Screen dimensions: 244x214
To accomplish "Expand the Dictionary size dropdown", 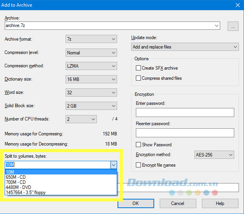I will 91,79.
